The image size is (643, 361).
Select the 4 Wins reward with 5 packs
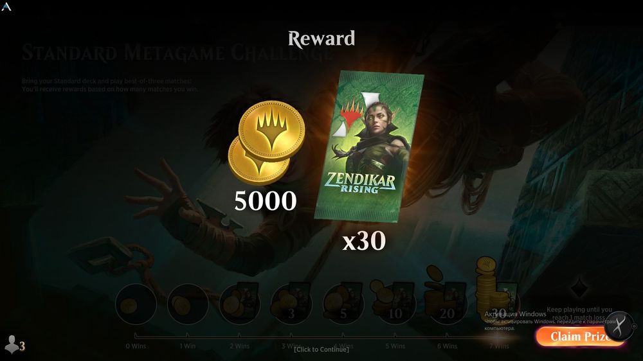(x=343, y=304)
